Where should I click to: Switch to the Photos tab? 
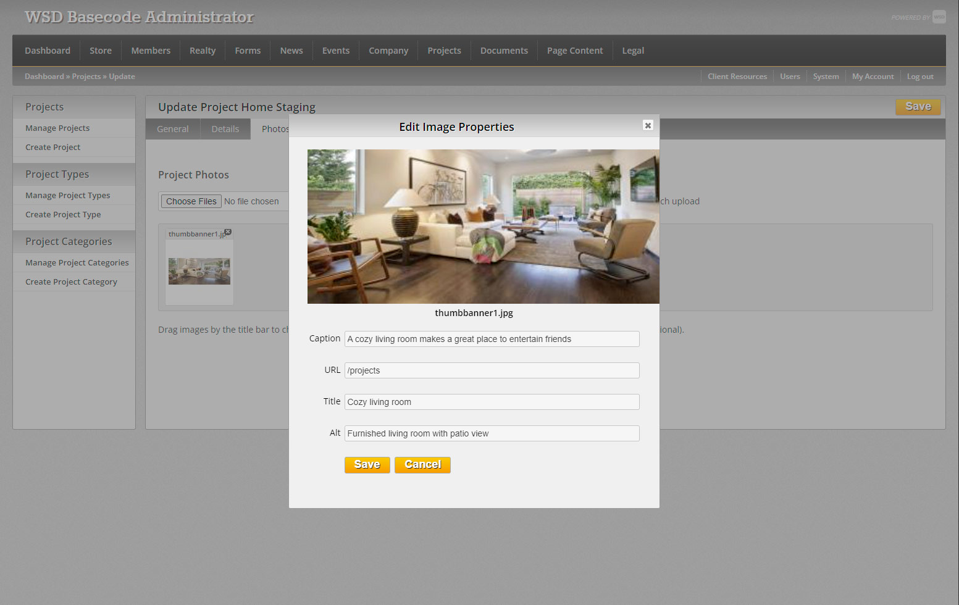point(275,129)
